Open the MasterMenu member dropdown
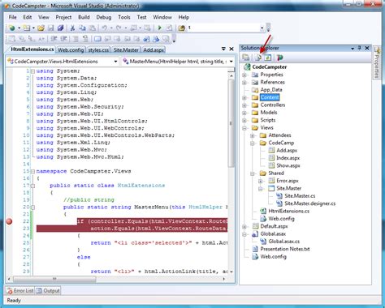 pos(231,62)
